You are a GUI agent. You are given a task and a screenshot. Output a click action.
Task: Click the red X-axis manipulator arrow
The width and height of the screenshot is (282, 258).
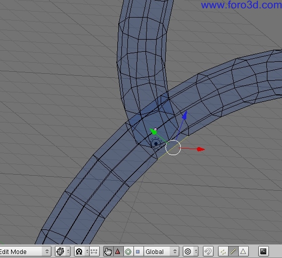point(201,149)
